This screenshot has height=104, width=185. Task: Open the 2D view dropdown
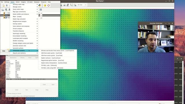tap(82, 5)
